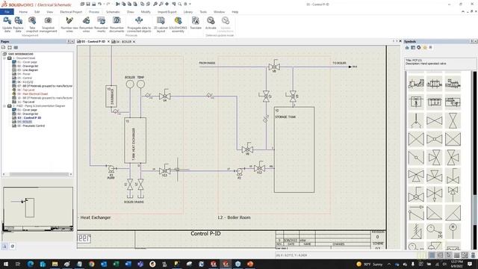
Task: Click the Take snapshot icon
Action: pyautogui.click(x=32, y=24)
